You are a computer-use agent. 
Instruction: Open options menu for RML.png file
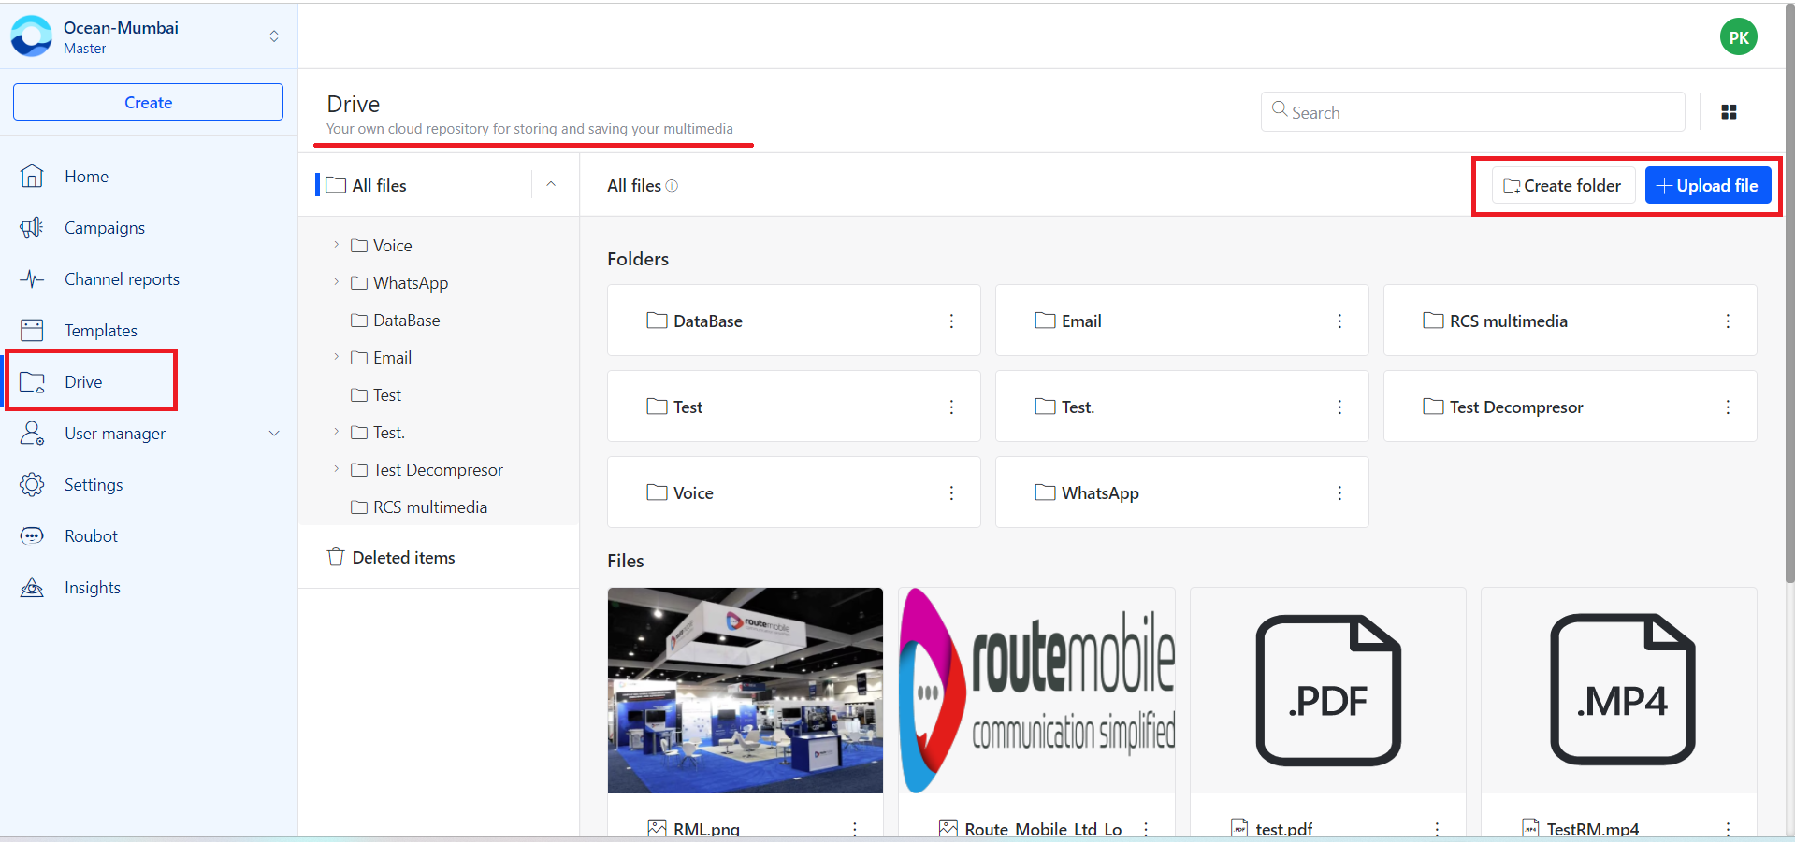pos(854,829)
